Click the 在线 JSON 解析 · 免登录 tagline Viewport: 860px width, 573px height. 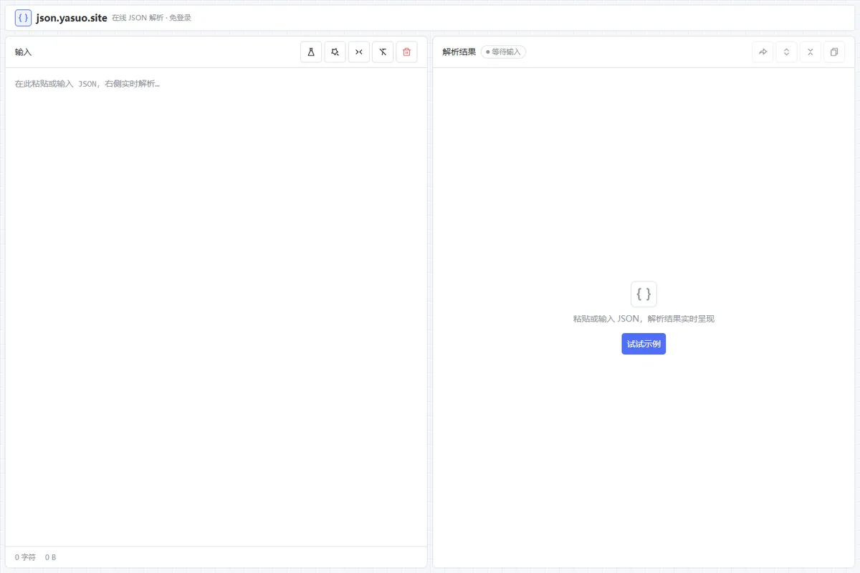coord(151,18)
